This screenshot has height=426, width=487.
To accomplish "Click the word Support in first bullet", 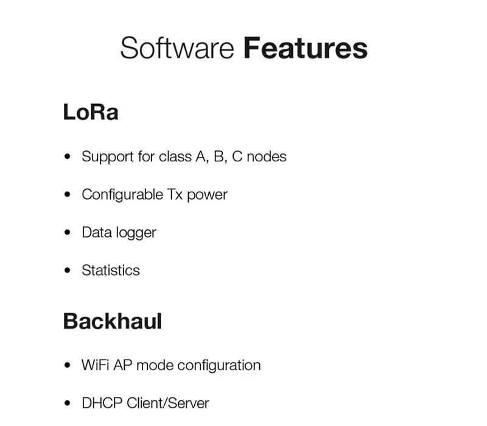I will tap(108, 157).
